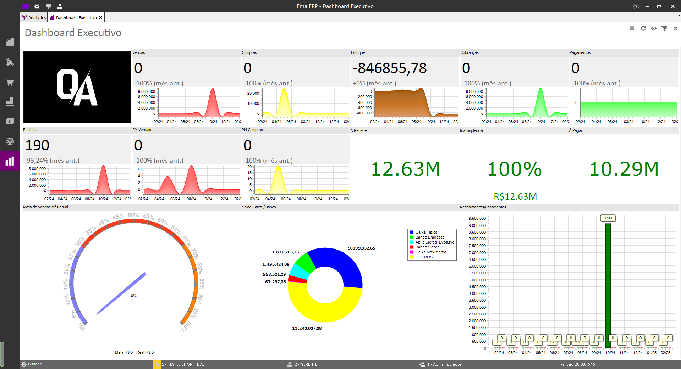The height and width of the screenshot is (369, 681).
Task: Open the stock boxes sidebar module
Action: tap(10, 102)
